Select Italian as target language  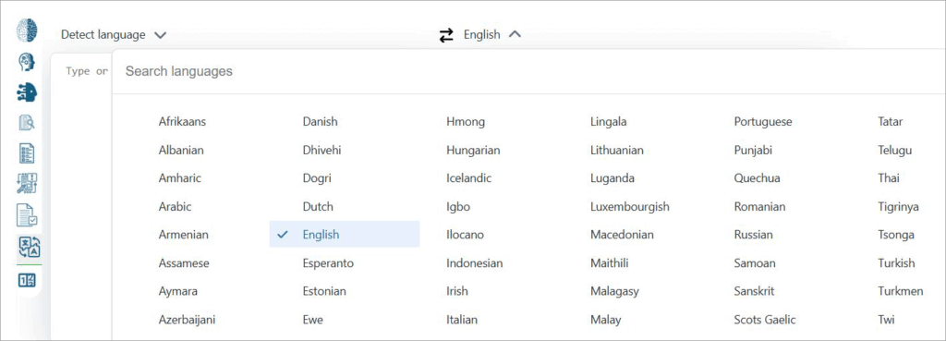point(462,320)
